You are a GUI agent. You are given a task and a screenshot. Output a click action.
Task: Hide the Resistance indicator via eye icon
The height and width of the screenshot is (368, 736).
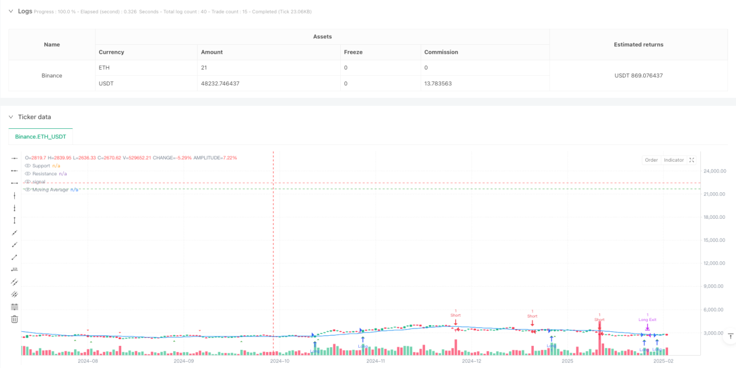(28, 174)
